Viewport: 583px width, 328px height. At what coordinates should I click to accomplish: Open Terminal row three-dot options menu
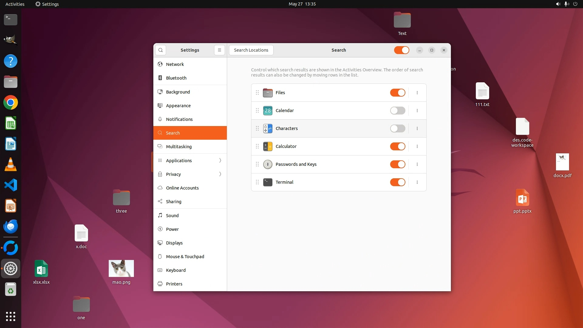click(417, 182)
